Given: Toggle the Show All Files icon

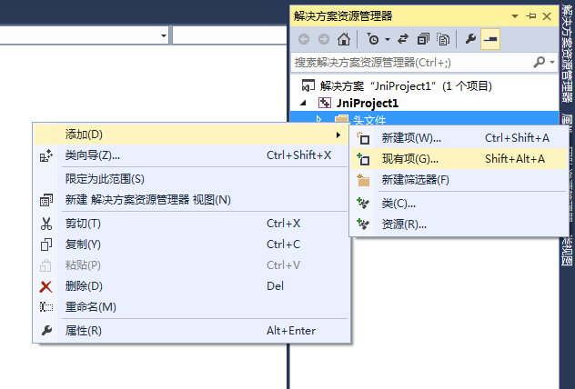Looking at the screenshot, I should 443,39.
